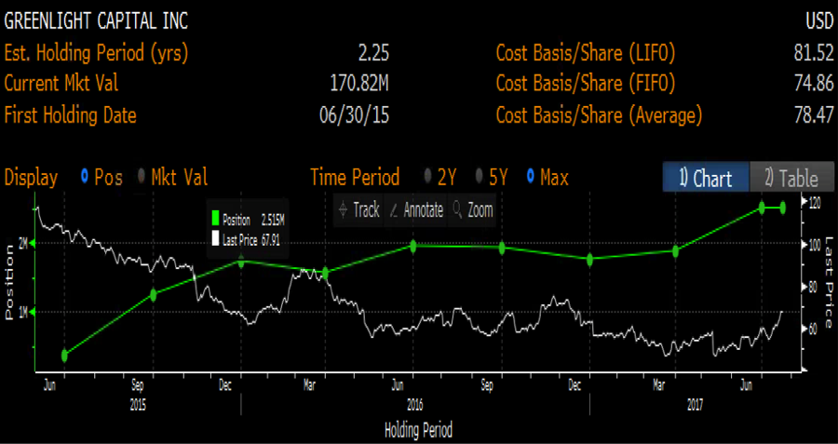The image size is (838, 444).
Task: Click the Cost Basis/Share (LIFO) label
Action: tap(586, 53)
